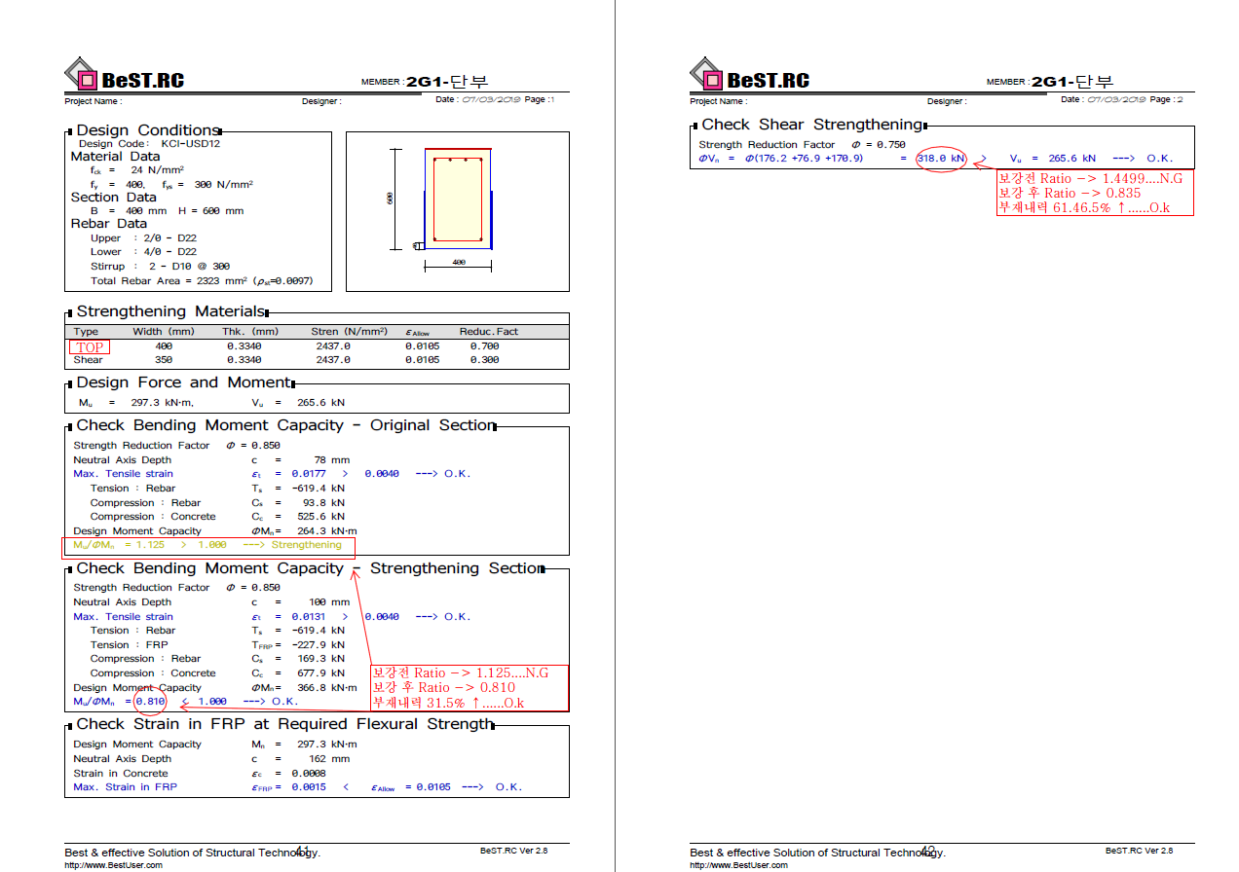Screen dimensions: 1239x872
Task: Click the circled 0.810 ratio value
Action: point(151,702)
